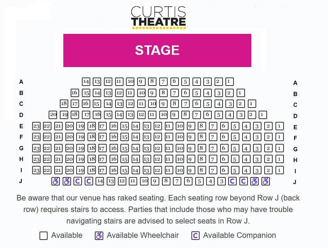Choose seat 12 in Row G
Viewport: 328px width, 248px height.
(x=158, y=148)
